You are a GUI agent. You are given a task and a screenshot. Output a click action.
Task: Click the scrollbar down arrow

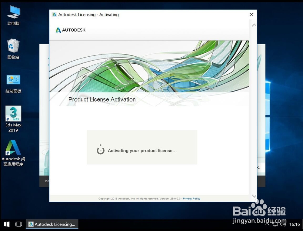coord(254,196)
